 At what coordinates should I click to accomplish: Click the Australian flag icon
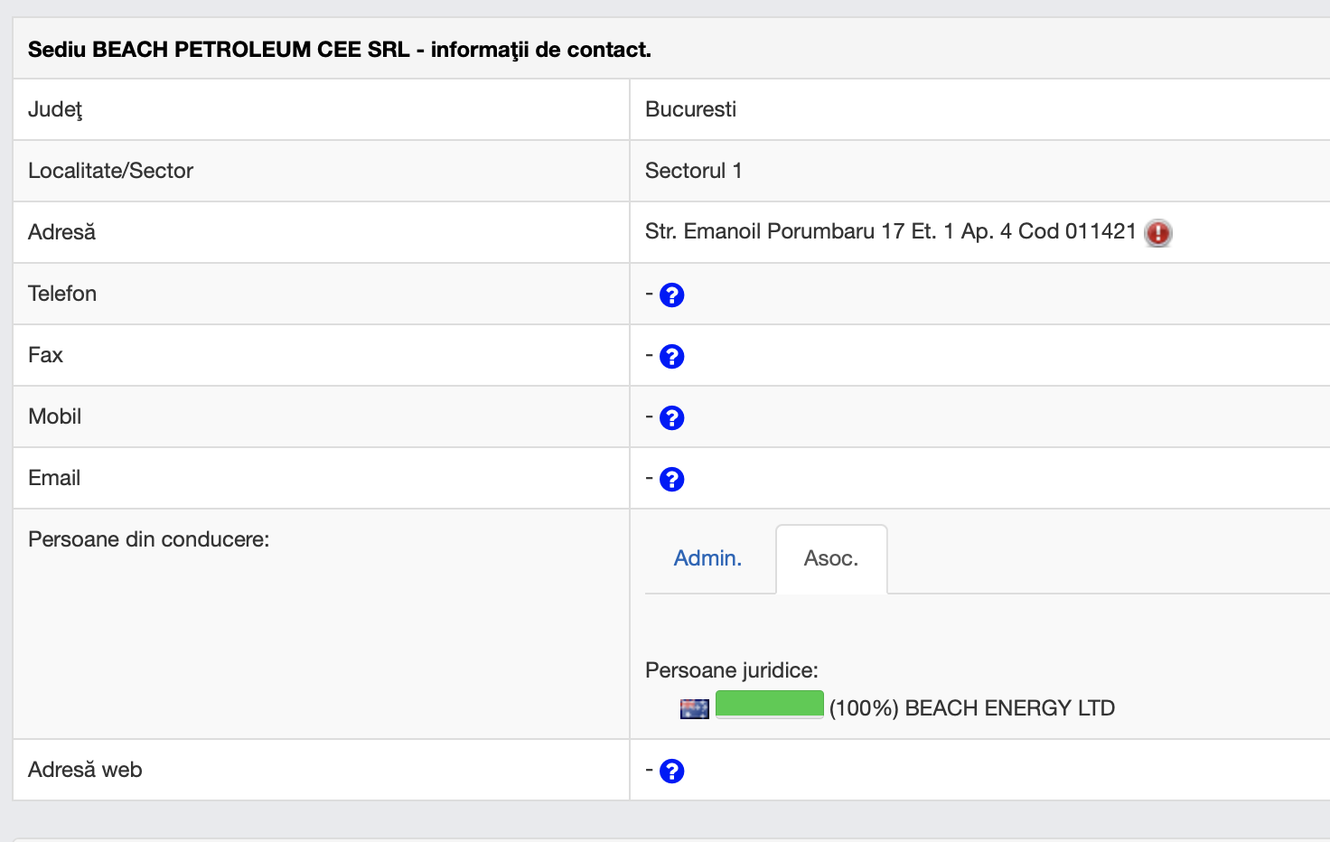[x=694, y=709]
